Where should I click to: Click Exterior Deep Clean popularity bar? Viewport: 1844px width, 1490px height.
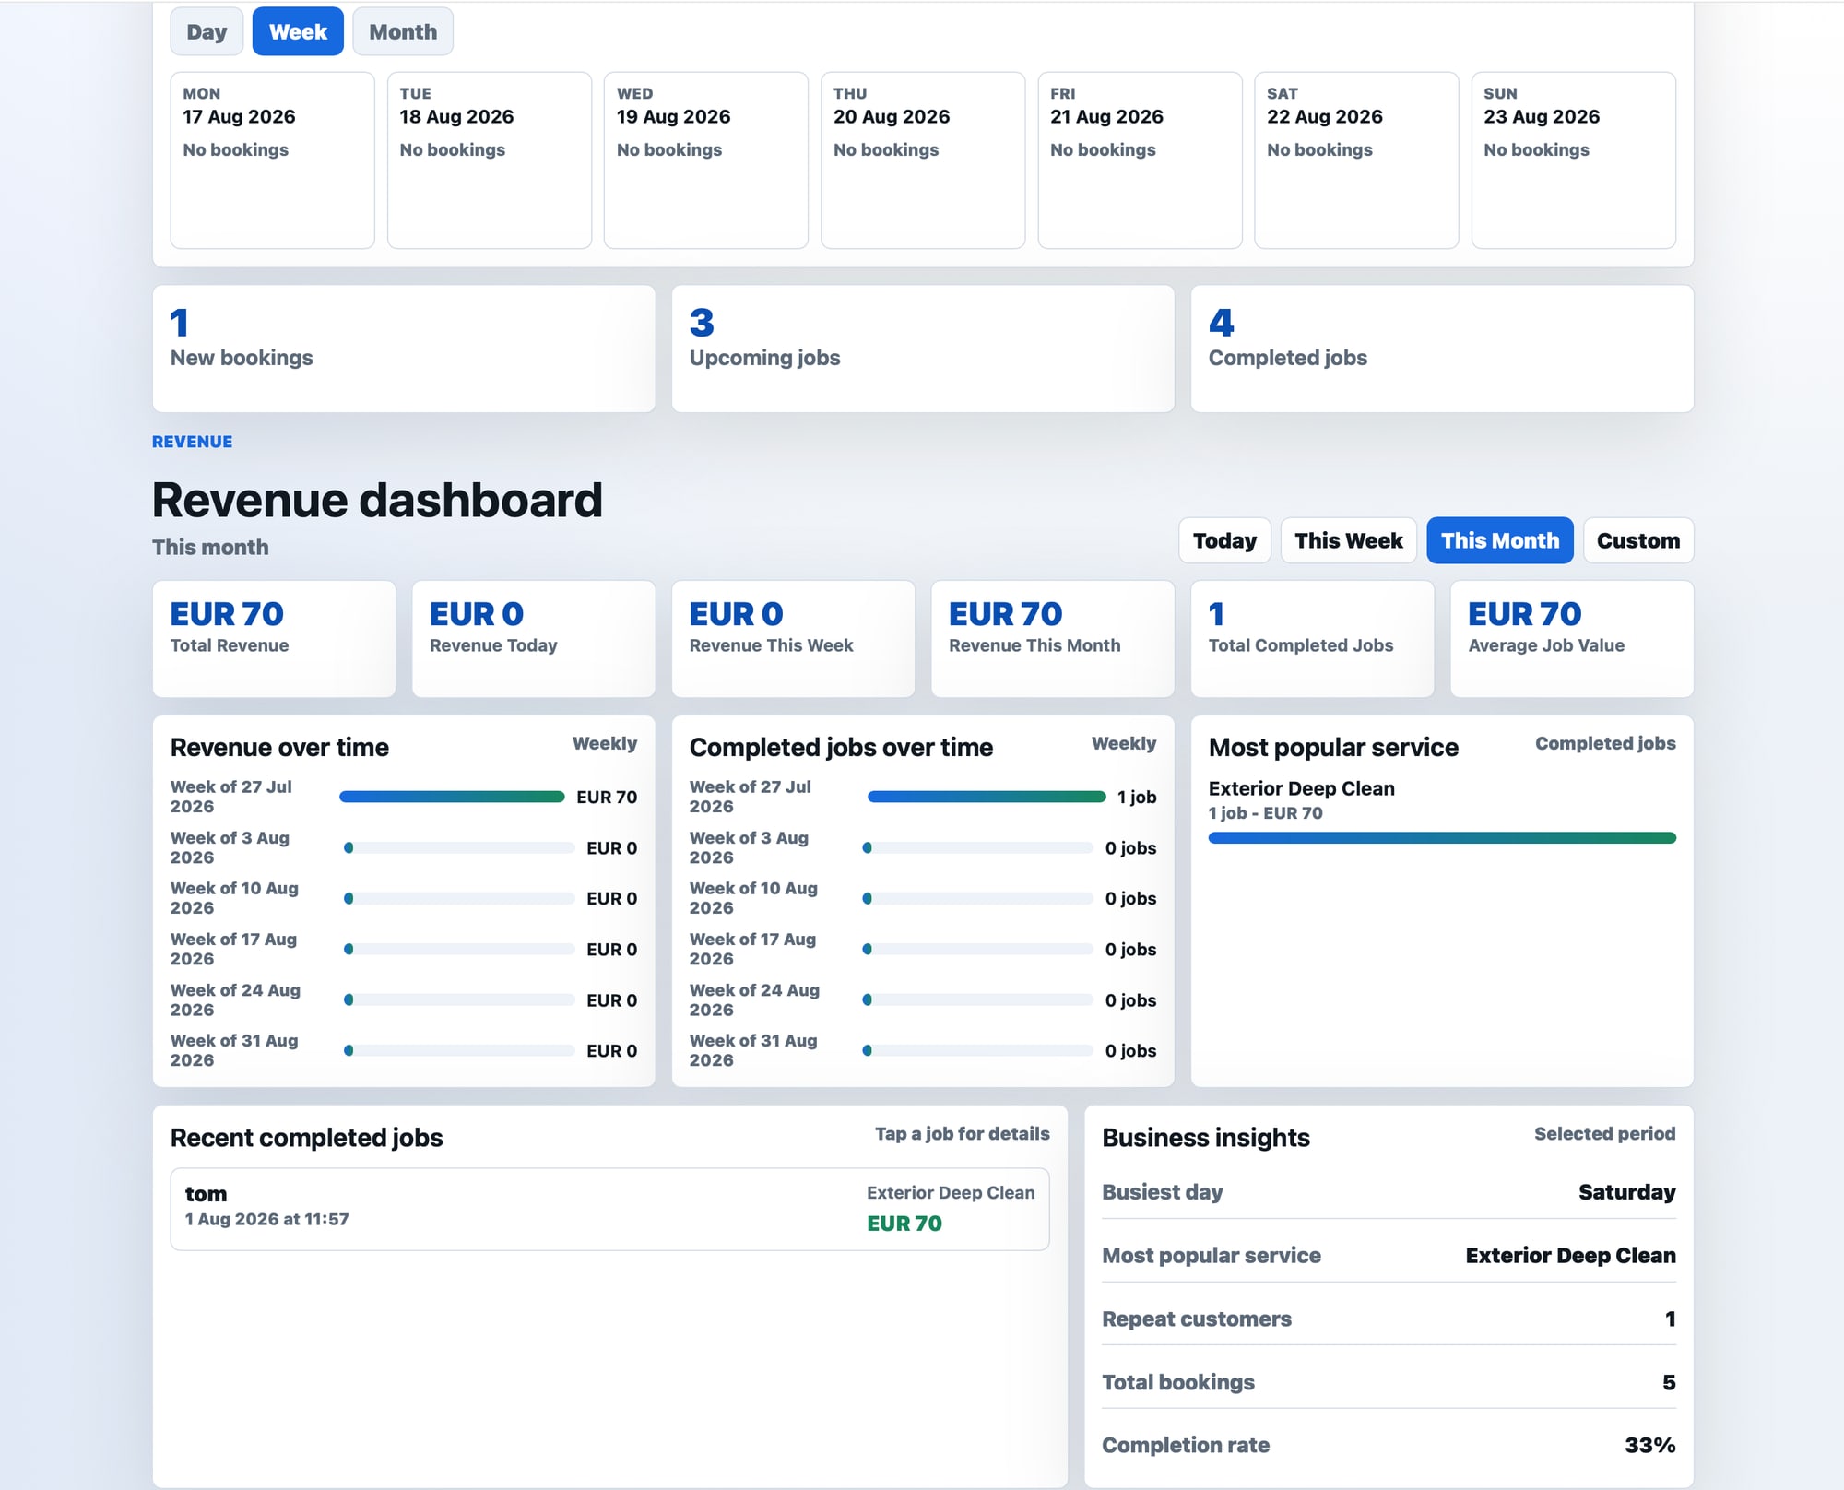click(1442, 838)
